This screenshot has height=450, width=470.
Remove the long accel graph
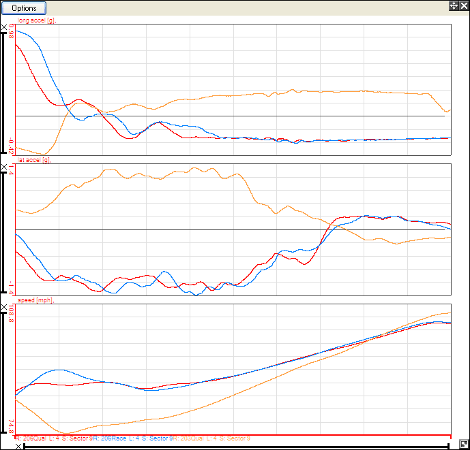(5, 27)
